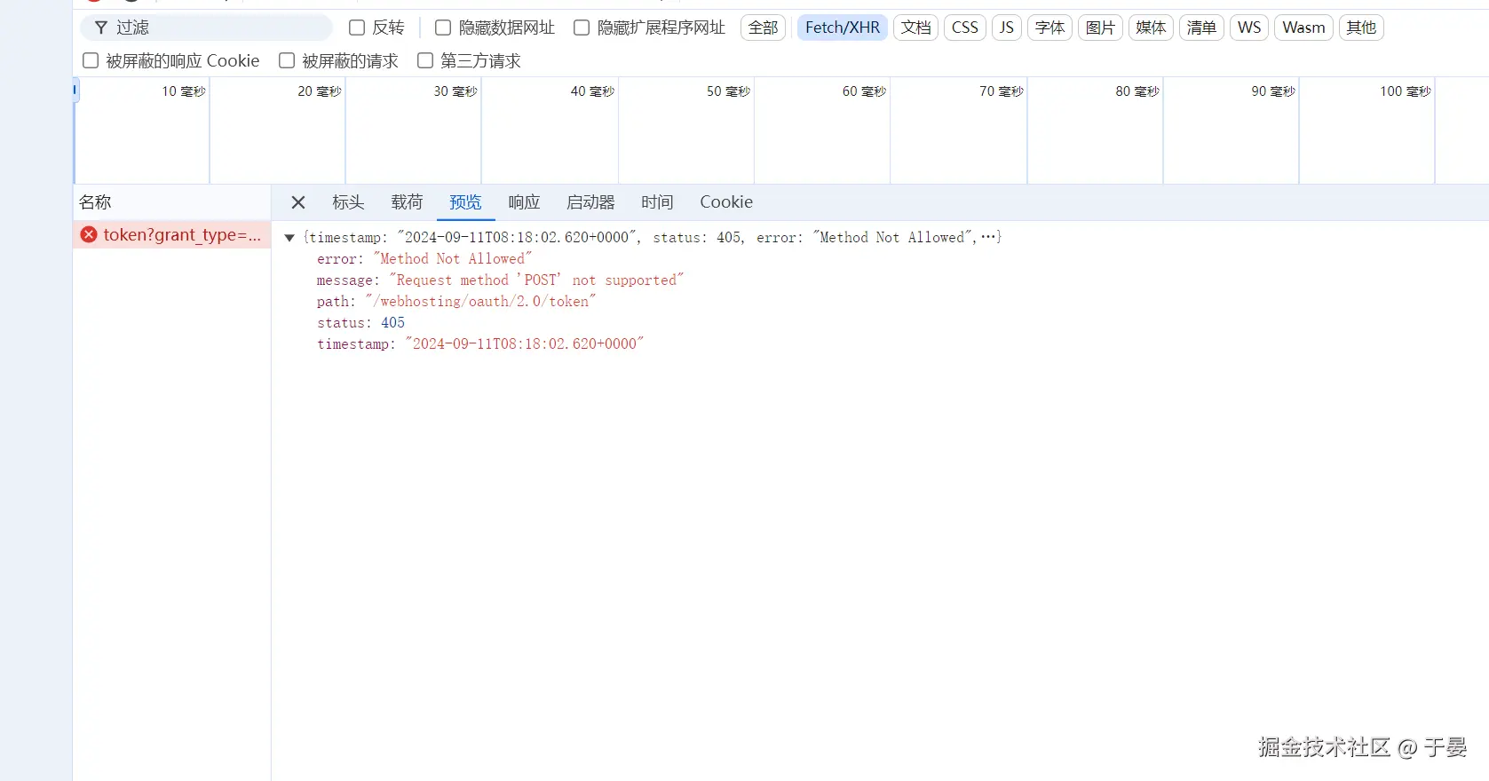Toggle 隐藏扩展程序网址 checkbox
Screen dimensions: 1489x781
[x=582, y=28]
